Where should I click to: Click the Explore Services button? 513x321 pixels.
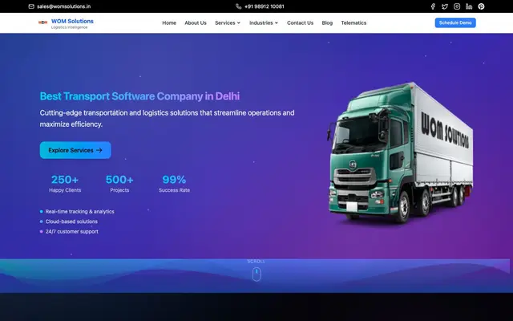(x=75, y=150)
